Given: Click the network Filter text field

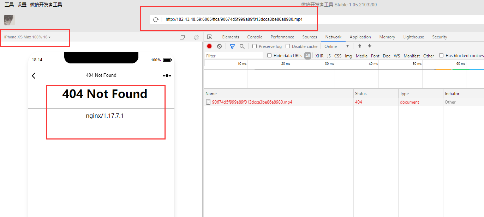Looking at the screenshot, I should pos(234,56).
